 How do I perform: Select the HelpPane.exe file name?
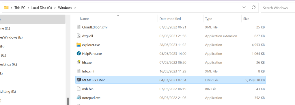(92, 54)
